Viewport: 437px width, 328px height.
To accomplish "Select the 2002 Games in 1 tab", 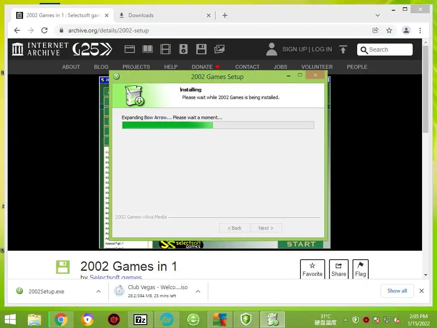I will click(x=62, y=15).
